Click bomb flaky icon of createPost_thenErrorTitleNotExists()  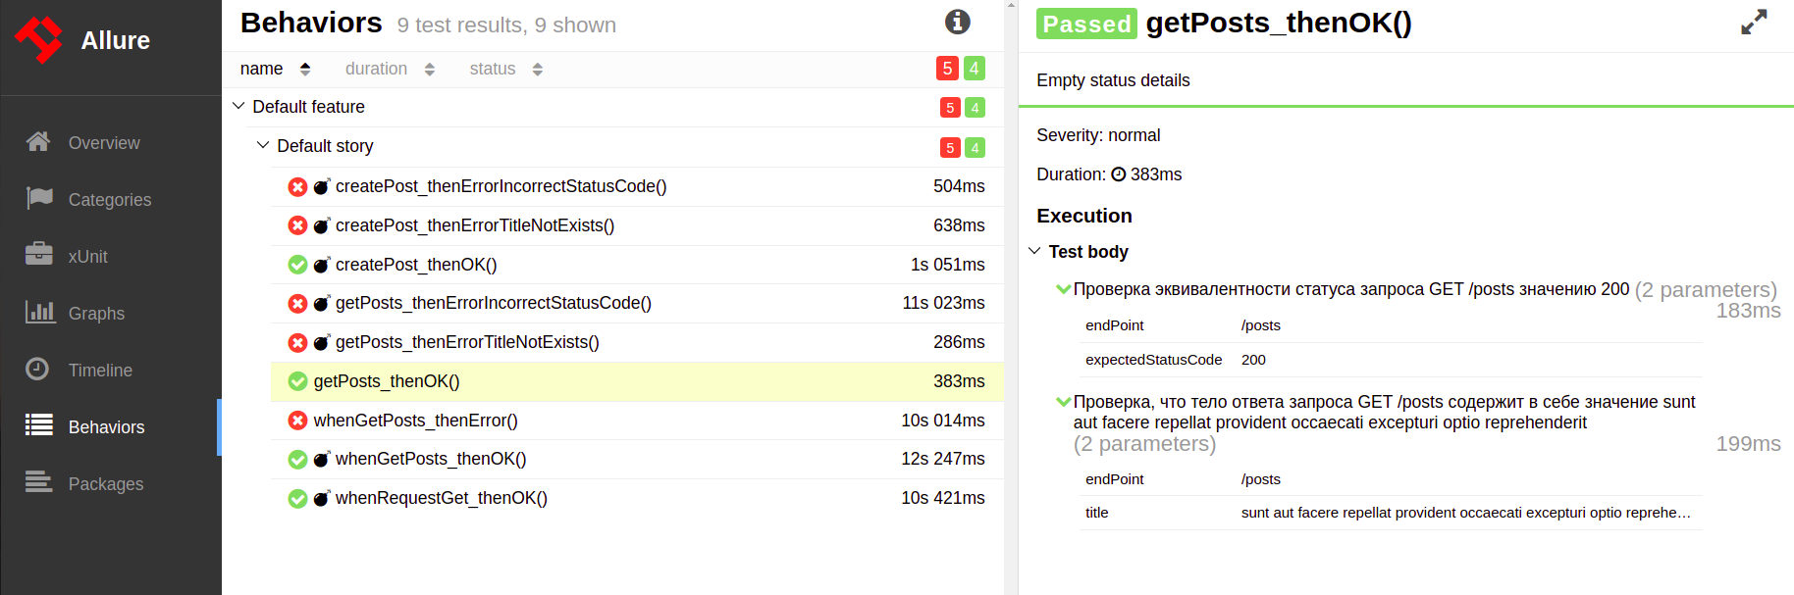(x=322, y=225)
